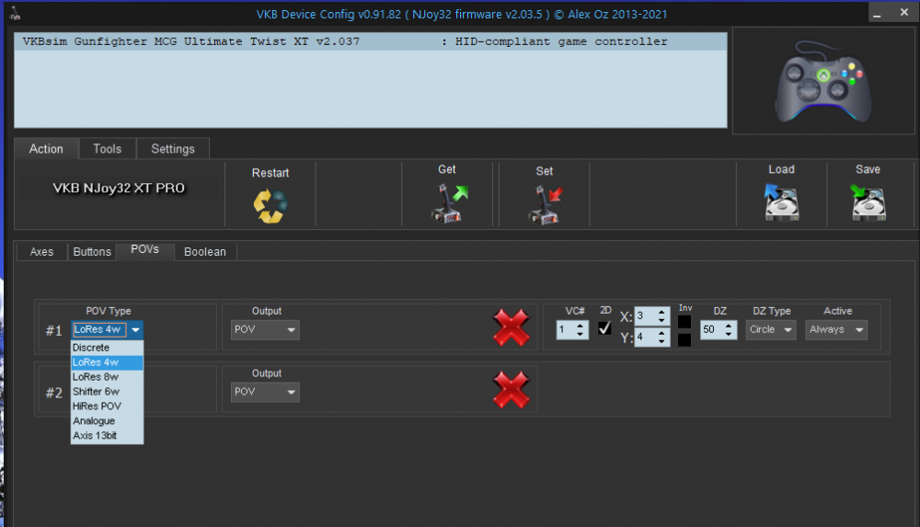Switch to the Tools tab
920x527 pixels.
pos(108,149)
